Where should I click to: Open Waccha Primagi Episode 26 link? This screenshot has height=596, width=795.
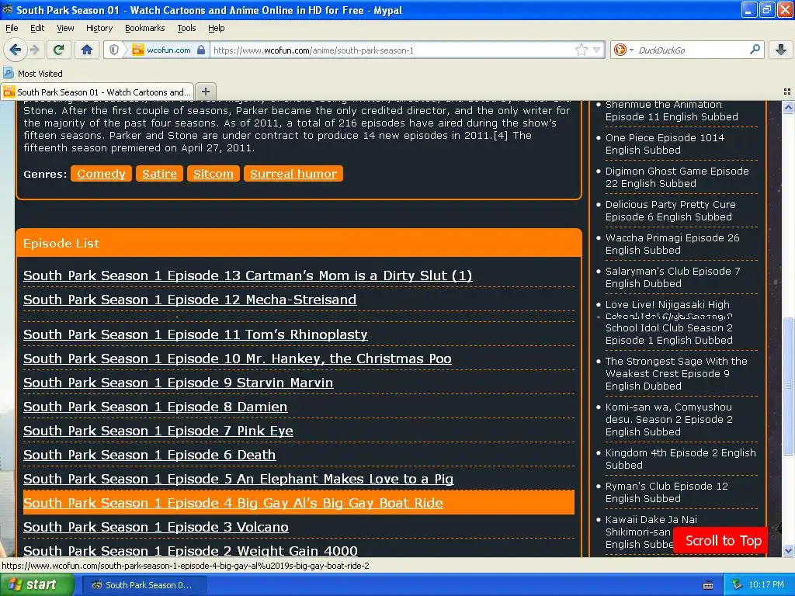672,244
